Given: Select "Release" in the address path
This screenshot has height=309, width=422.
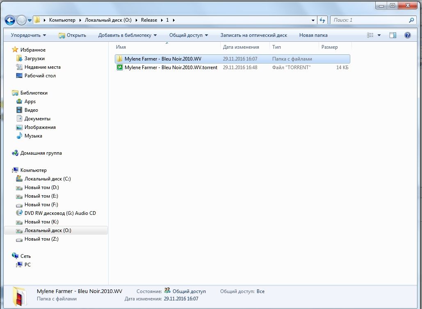Looking at the screenshot, I should click(149, 20).
